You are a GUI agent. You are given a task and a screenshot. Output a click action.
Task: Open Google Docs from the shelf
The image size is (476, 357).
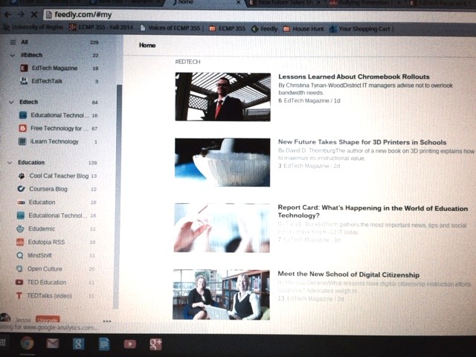click(104, 344)
